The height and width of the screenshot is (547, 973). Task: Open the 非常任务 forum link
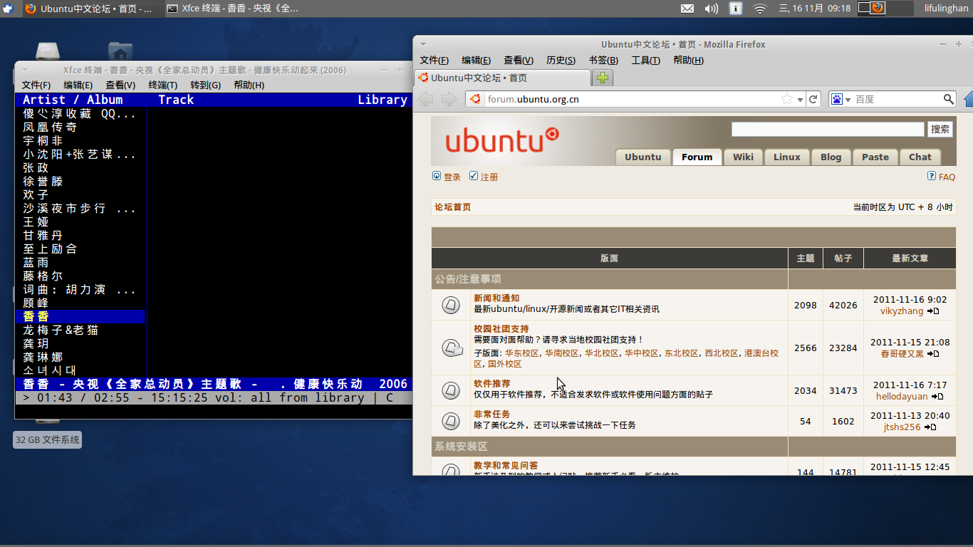coord(492,414)
